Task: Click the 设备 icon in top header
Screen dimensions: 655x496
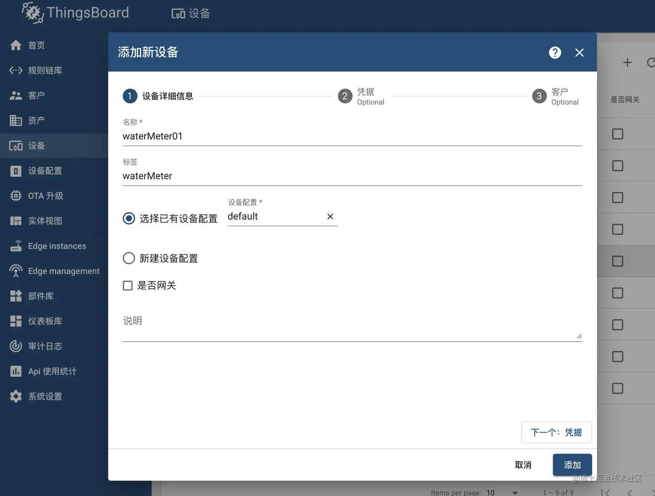Action: [178, 14]
